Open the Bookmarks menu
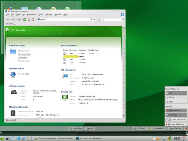 tap(32, 15)
